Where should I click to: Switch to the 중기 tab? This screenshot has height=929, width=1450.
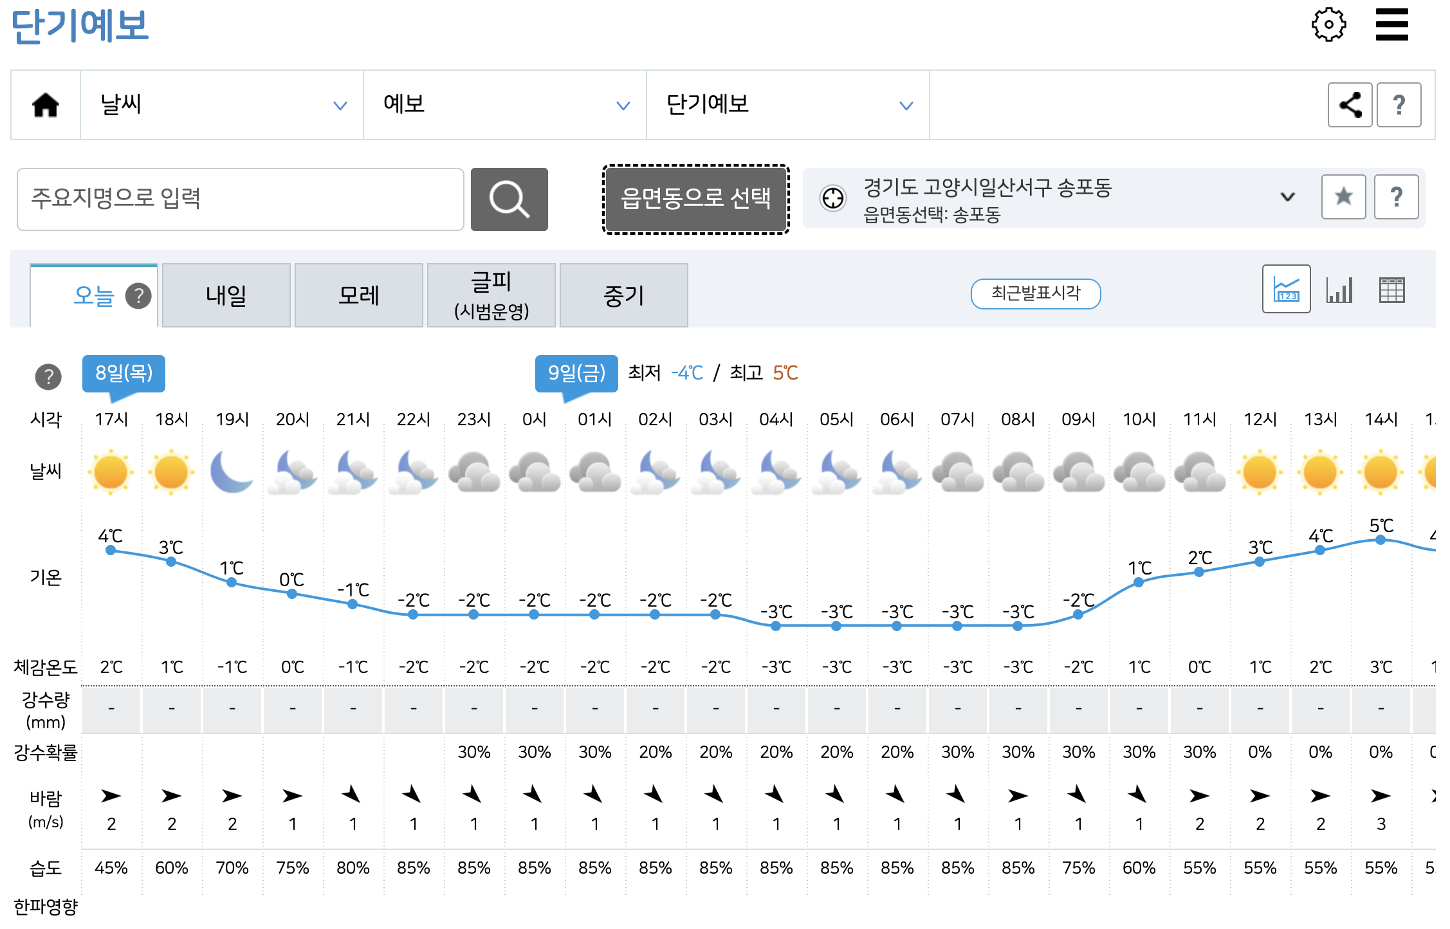pyautogui.click(x=622, y=295)
